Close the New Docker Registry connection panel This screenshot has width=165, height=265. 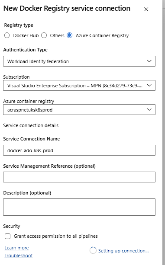tap(146, 10)
